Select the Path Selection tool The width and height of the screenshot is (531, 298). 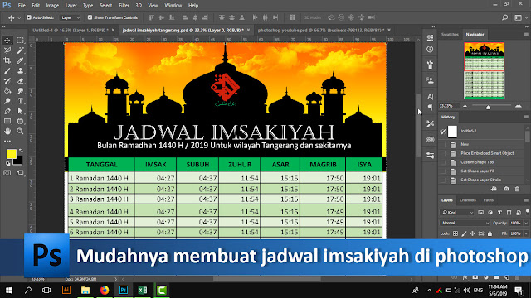(20, 111)
